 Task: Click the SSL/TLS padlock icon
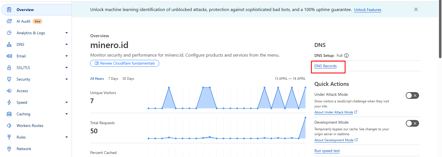click(9, 68)
